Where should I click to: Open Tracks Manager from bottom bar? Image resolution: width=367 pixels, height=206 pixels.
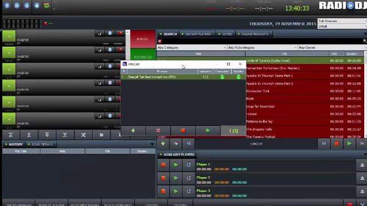click(18, 204)
